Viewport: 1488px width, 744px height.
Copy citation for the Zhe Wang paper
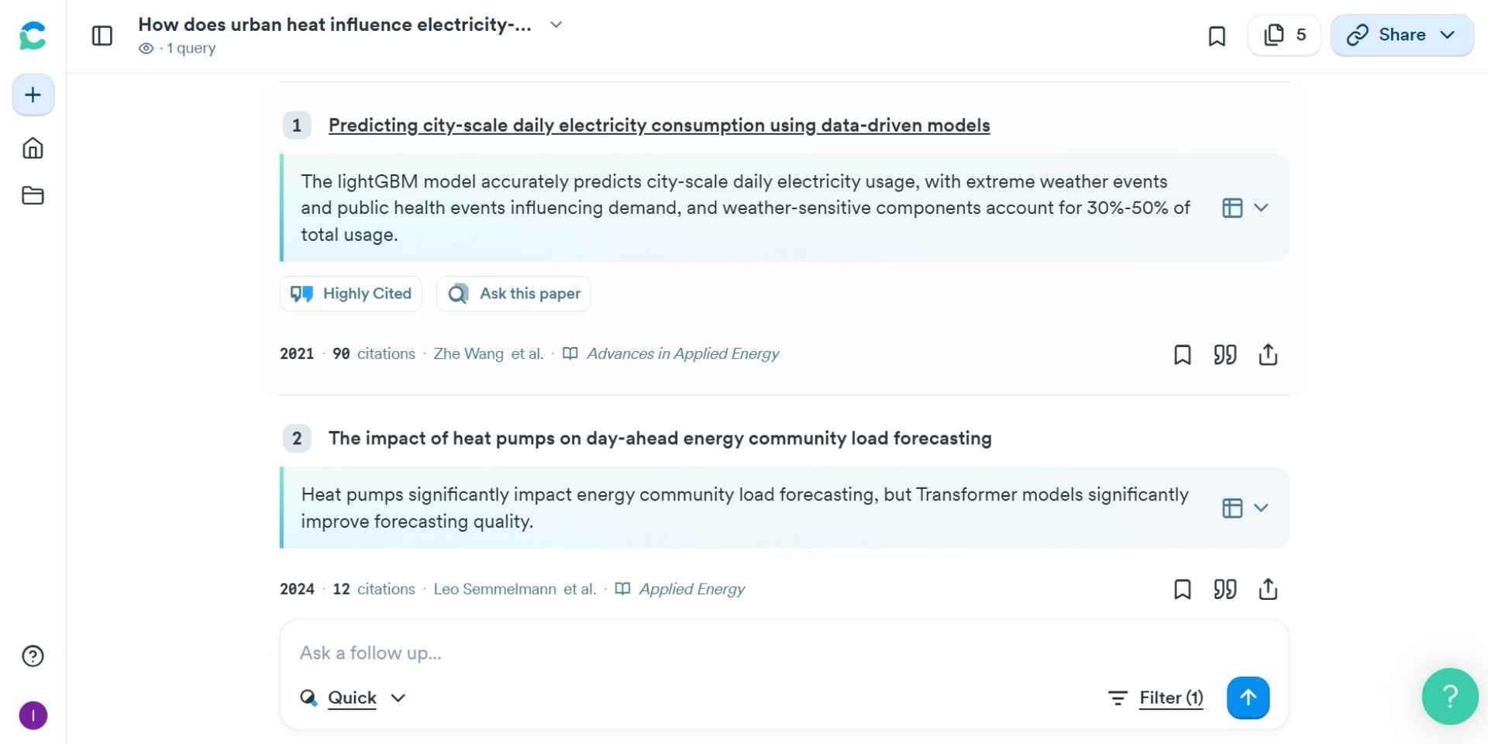click(1224, 354)
